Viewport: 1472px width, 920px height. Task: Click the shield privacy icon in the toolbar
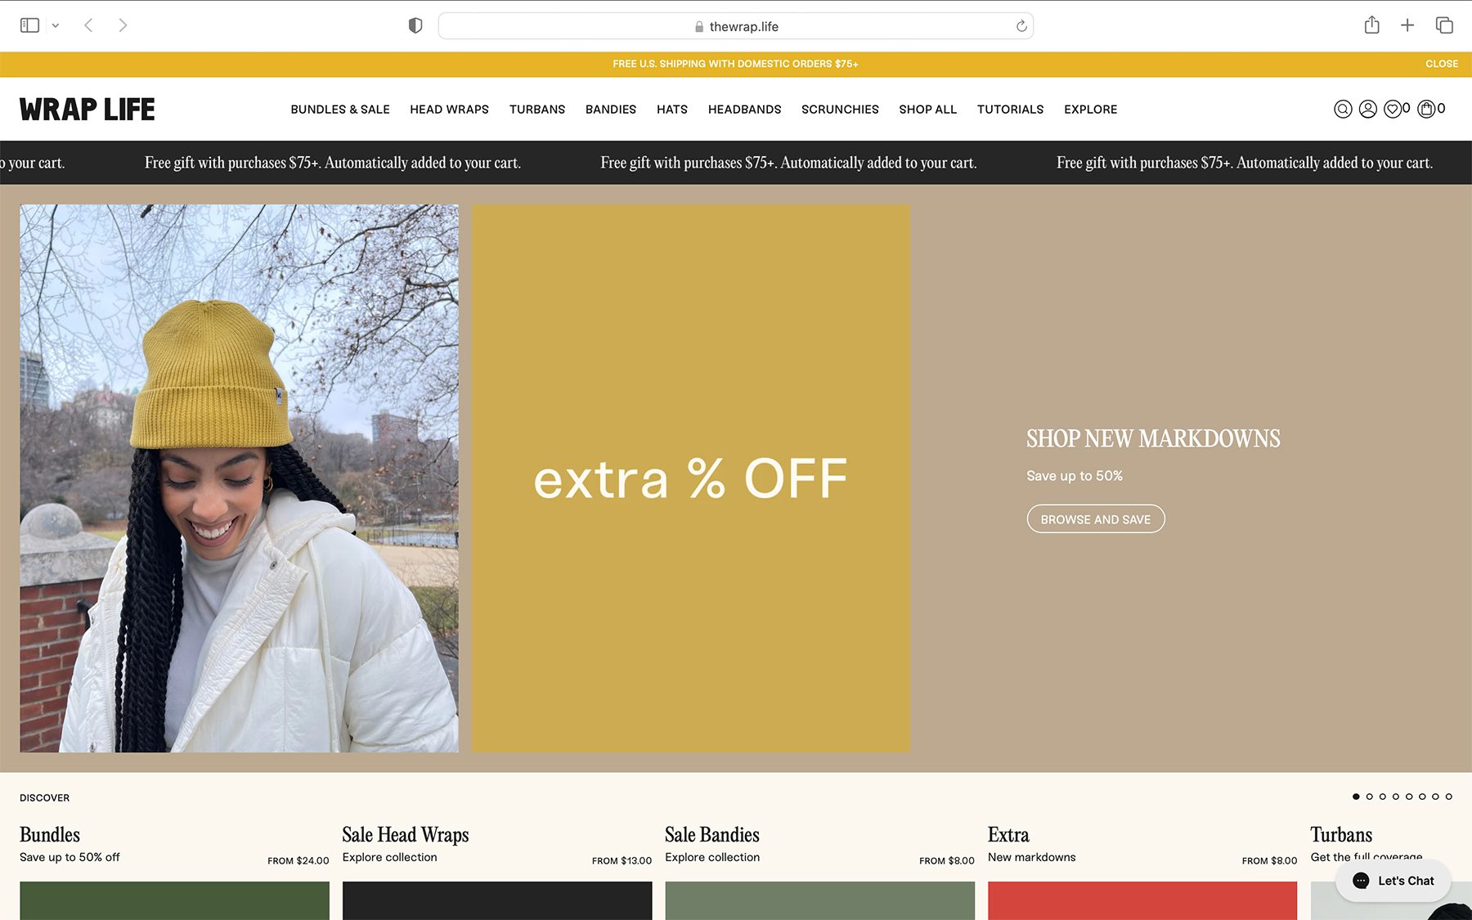[415, 25]
